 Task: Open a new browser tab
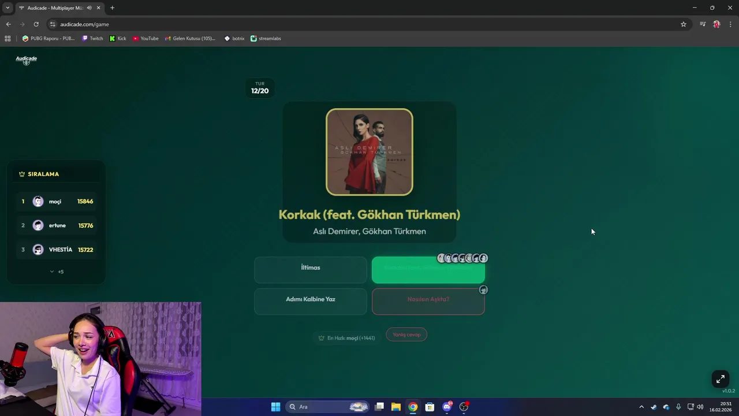[112, 8]
